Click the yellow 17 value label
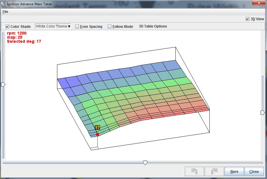This screenshot has height=179, width=267. [x=97, y=128]
